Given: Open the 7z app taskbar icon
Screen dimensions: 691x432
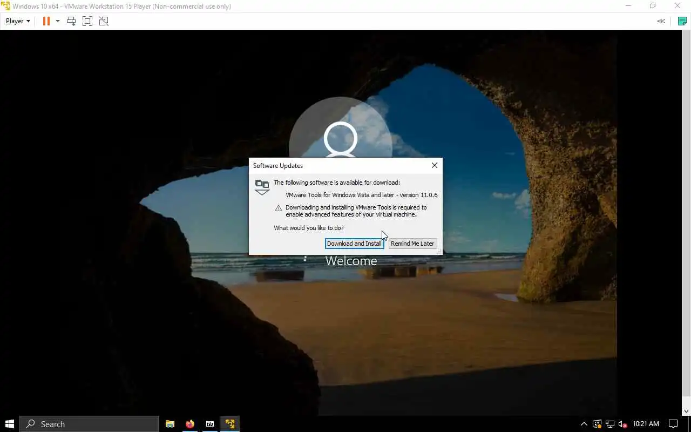Looking at the screenshot, I should [x=210, y=424].
